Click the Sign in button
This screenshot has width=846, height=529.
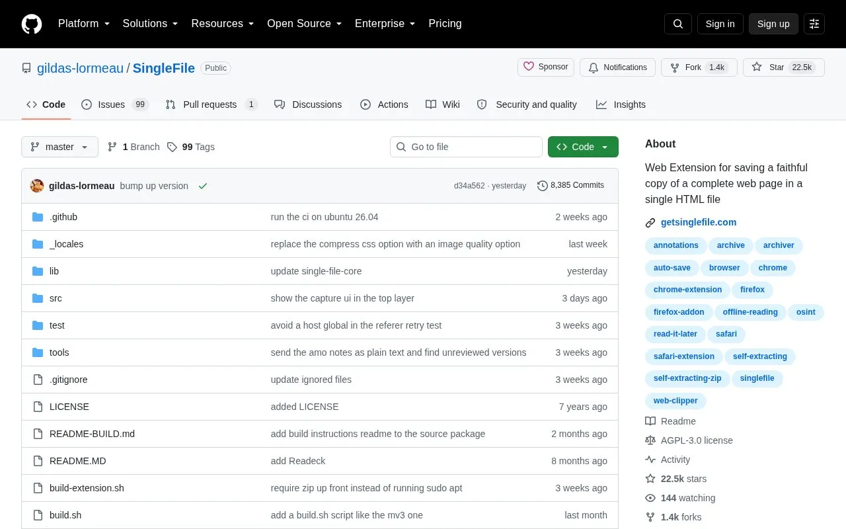(720, 24)
